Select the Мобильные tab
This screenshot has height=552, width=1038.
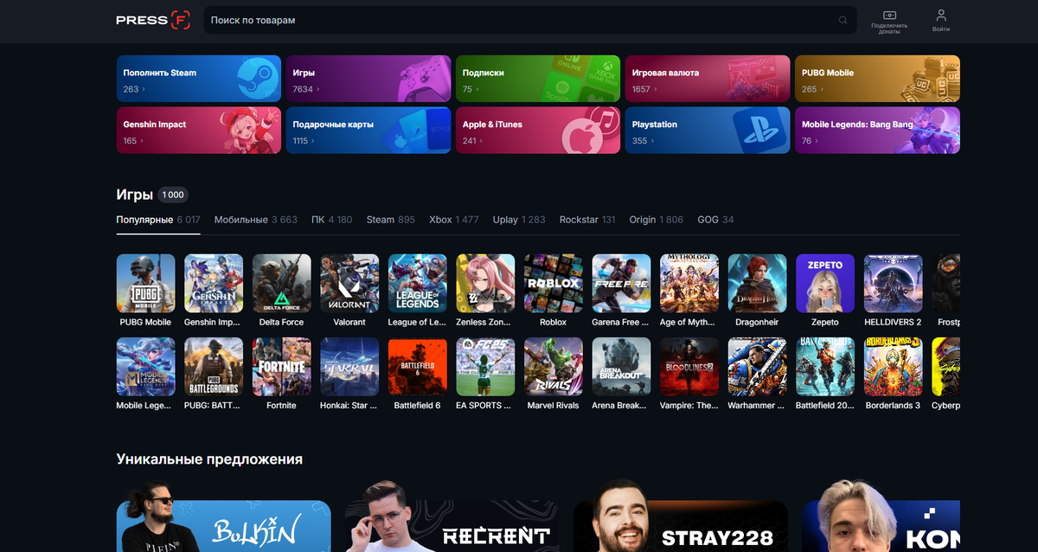point(255,220)
